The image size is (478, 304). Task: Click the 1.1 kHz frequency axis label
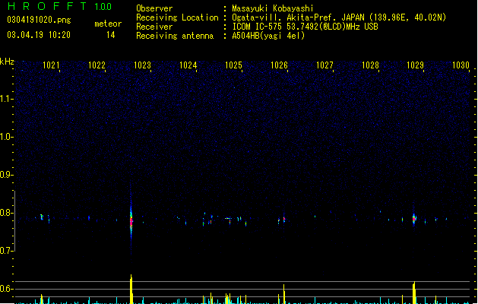pos(7,99)
